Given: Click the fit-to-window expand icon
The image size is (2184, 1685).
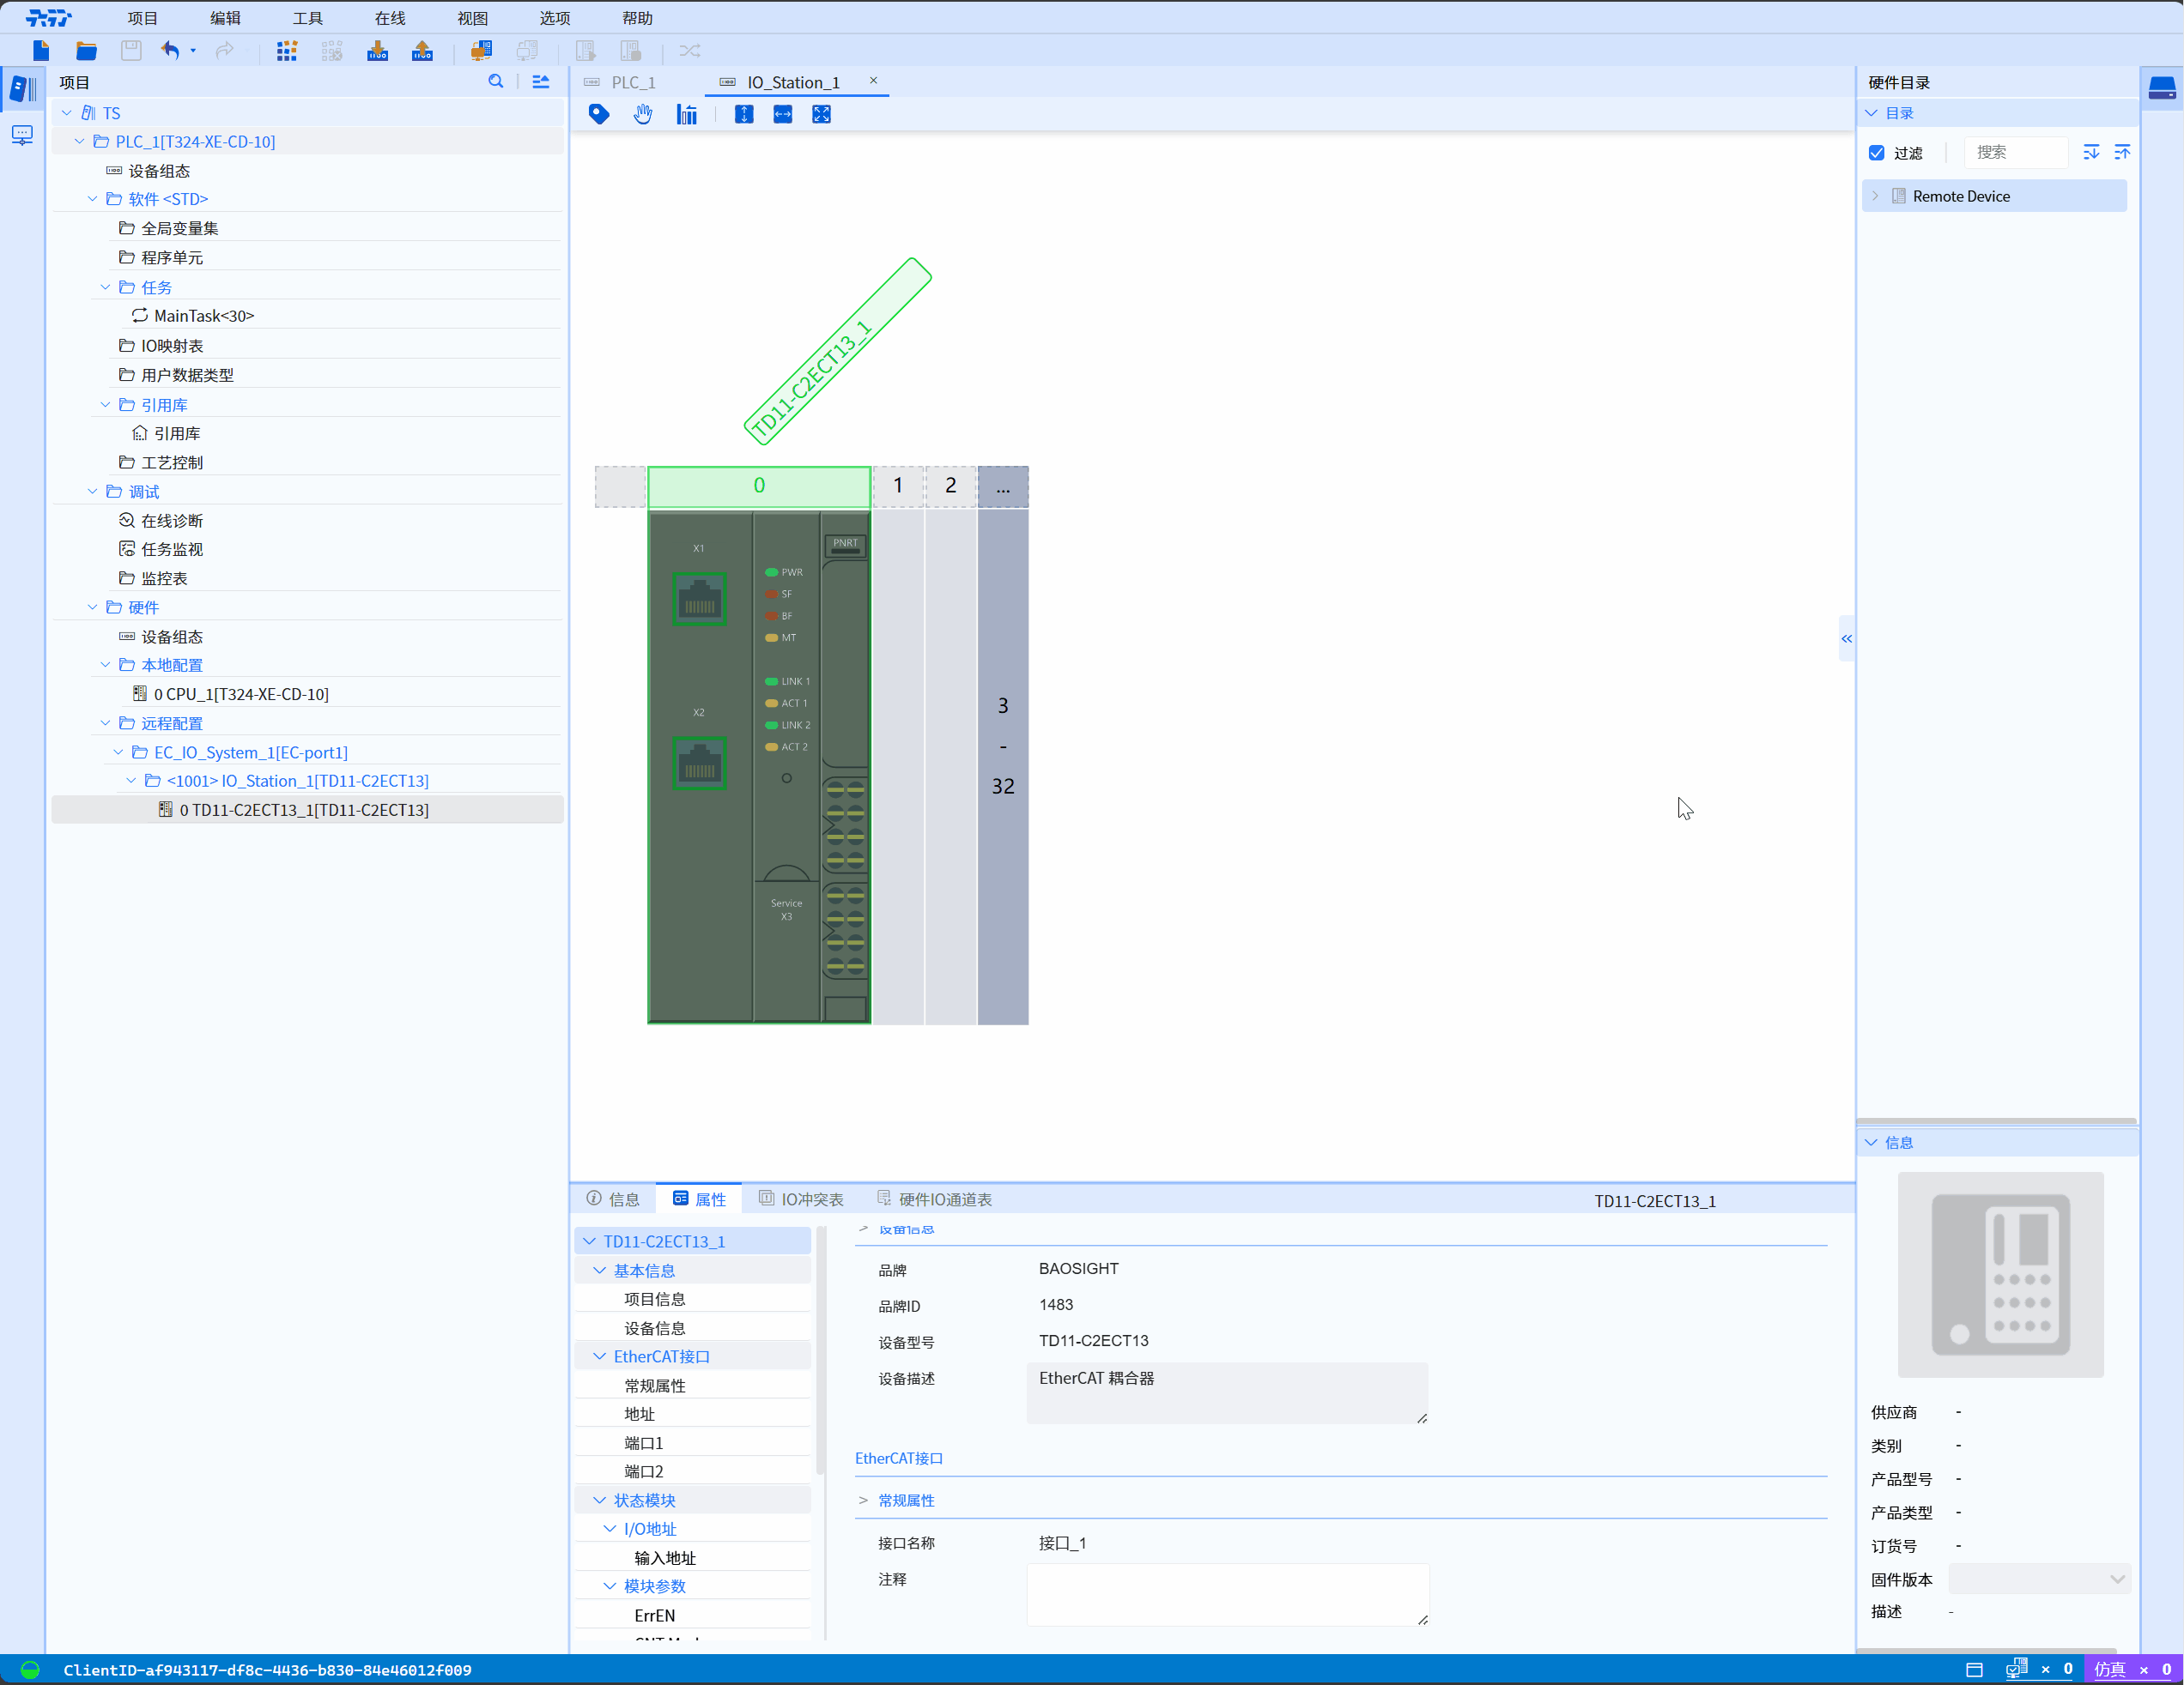Looking at the screenshot, I should (x=821, y=115).
